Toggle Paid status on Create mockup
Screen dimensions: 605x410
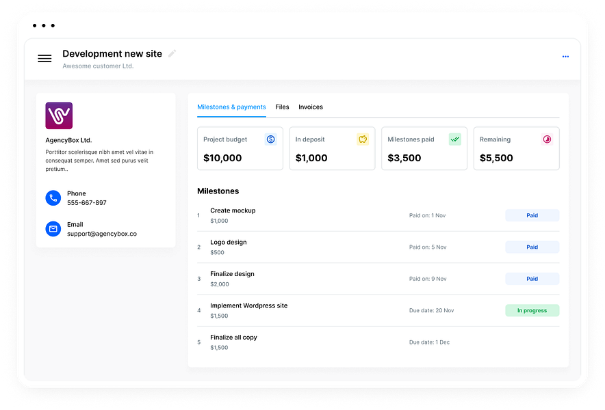532,215
